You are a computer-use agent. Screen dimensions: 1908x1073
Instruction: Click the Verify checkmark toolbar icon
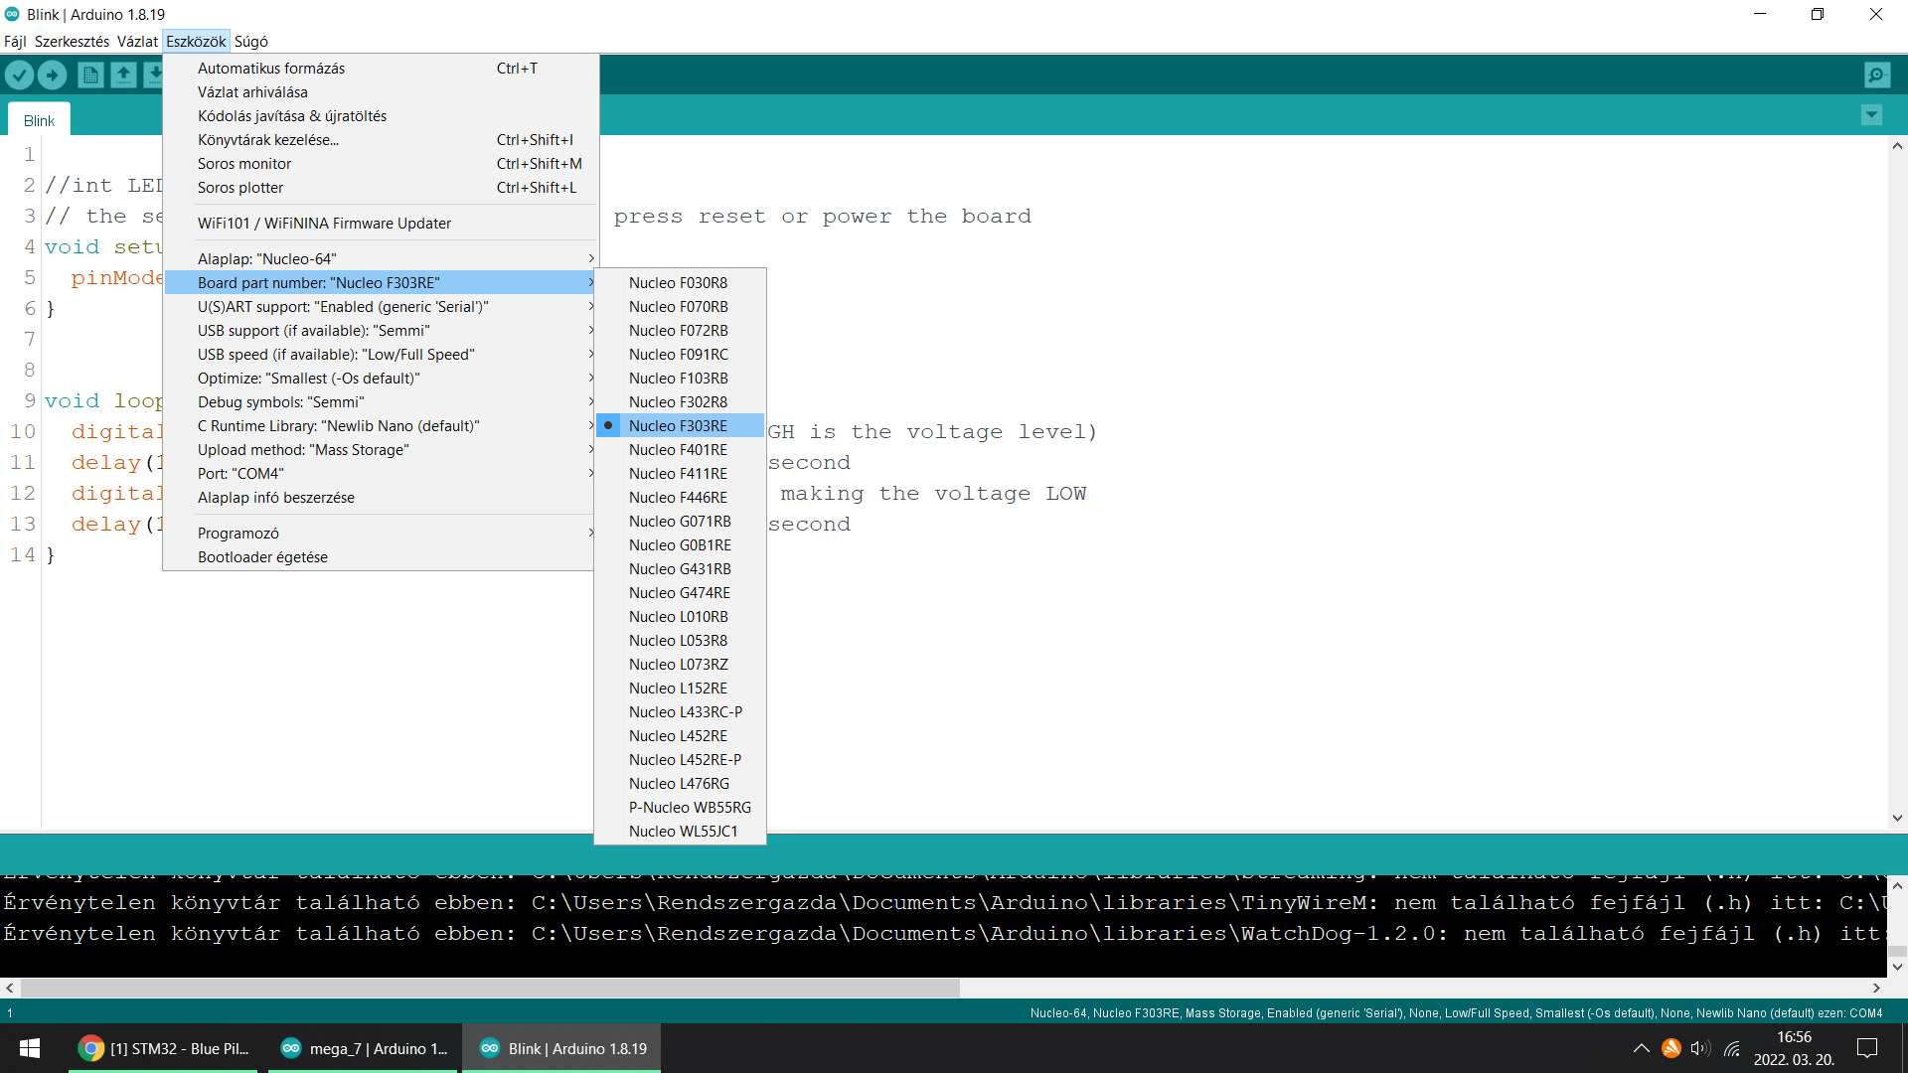(x=19, y=75)
